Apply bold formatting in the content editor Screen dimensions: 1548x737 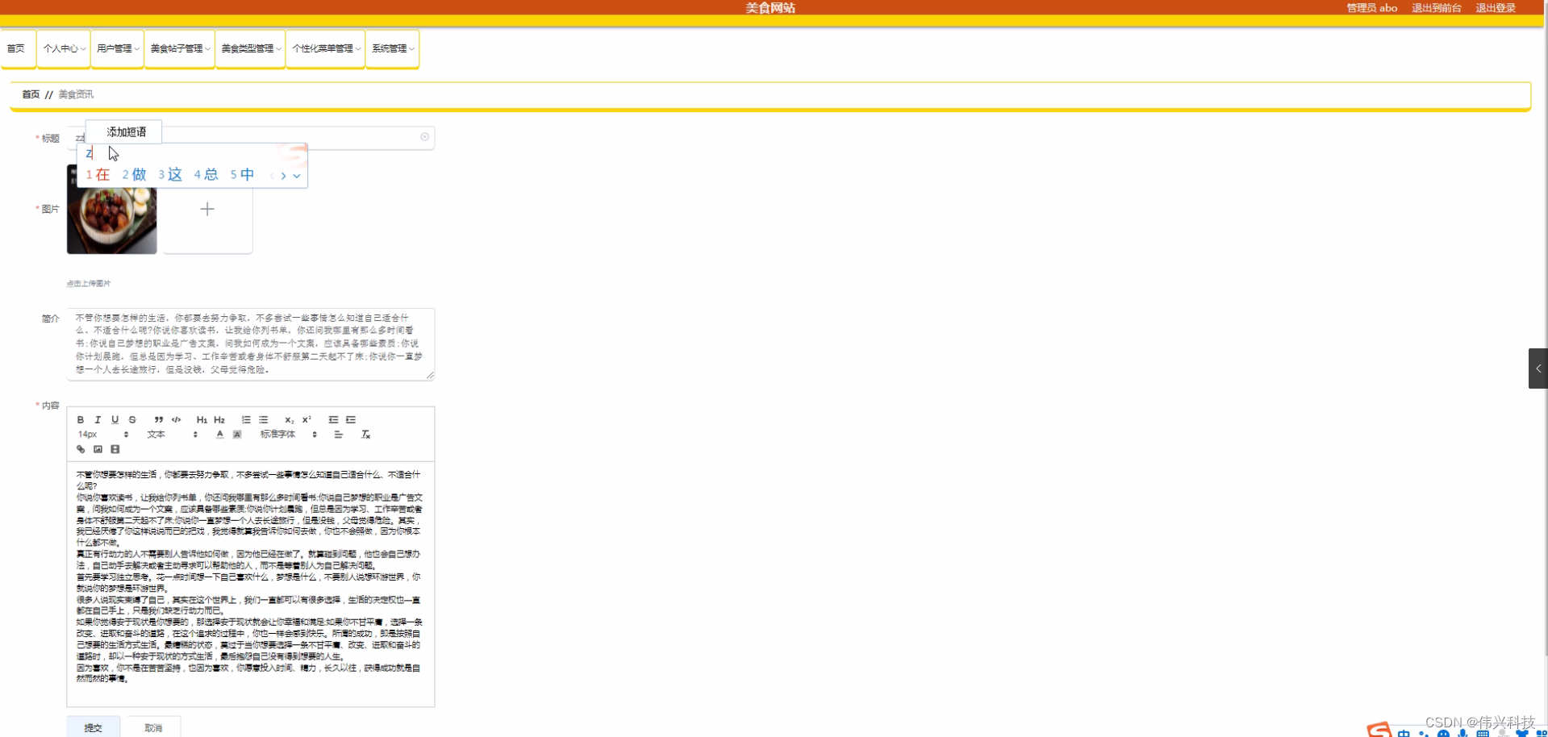pyautogui.click(x=80, y=419)
